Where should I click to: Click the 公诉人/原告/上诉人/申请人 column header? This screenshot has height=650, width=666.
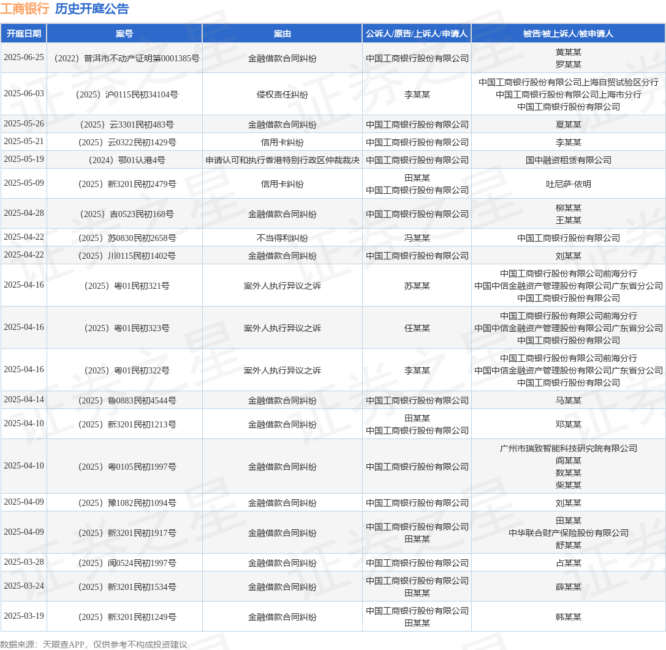coord(417,34)
